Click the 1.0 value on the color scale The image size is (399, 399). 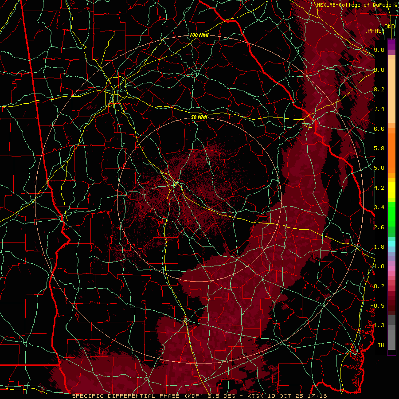coord(379,266)
